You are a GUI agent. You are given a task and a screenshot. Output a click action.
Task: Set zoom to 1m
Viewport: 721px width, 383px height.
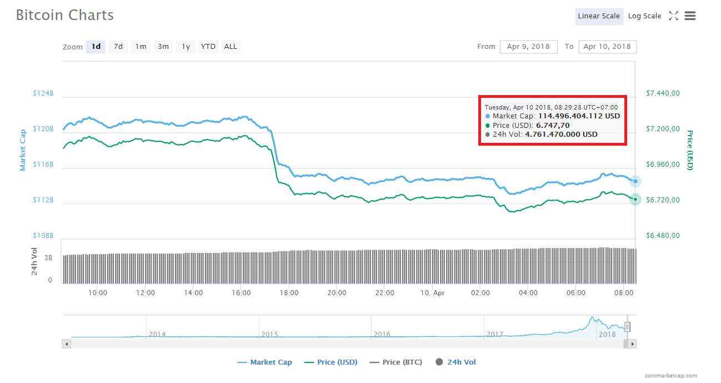coord(141,47)
